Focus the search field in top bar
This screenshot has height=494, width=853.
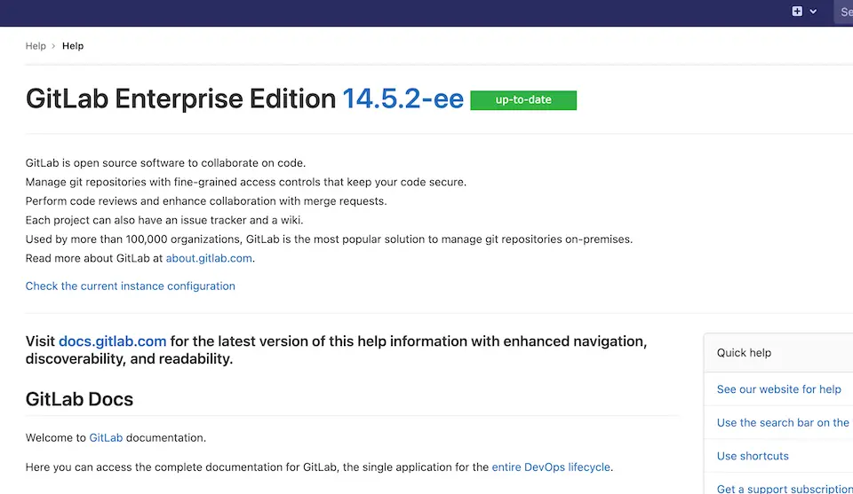(x=844, y=12)
